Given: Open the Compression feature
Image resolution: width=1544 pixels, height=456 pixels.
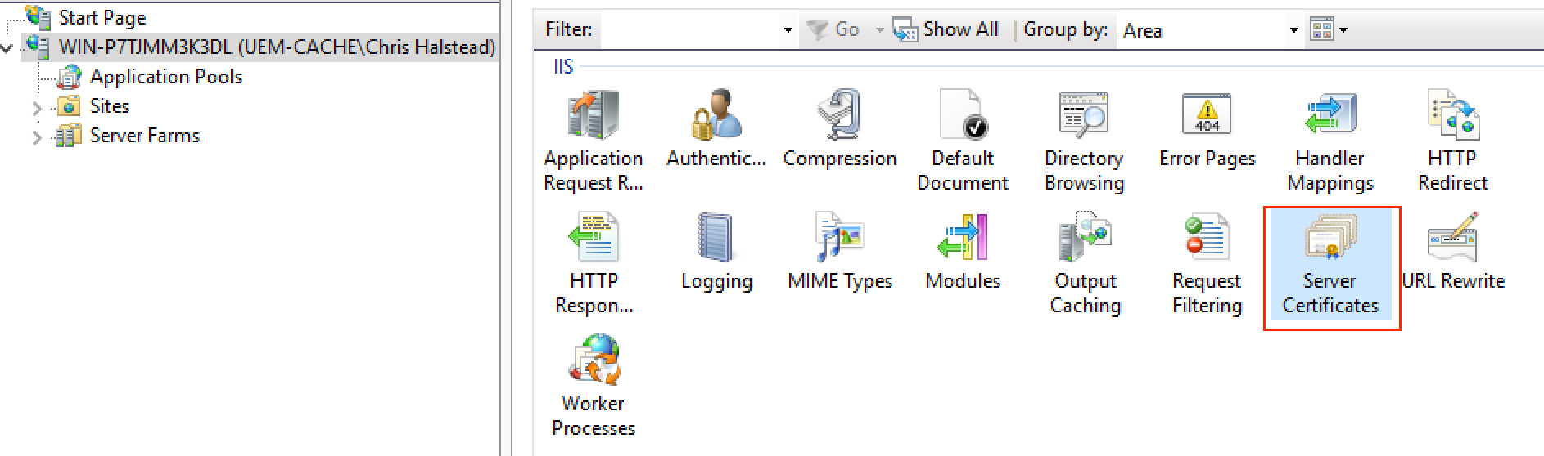Looking at the screenshot, I should (839, 129).
